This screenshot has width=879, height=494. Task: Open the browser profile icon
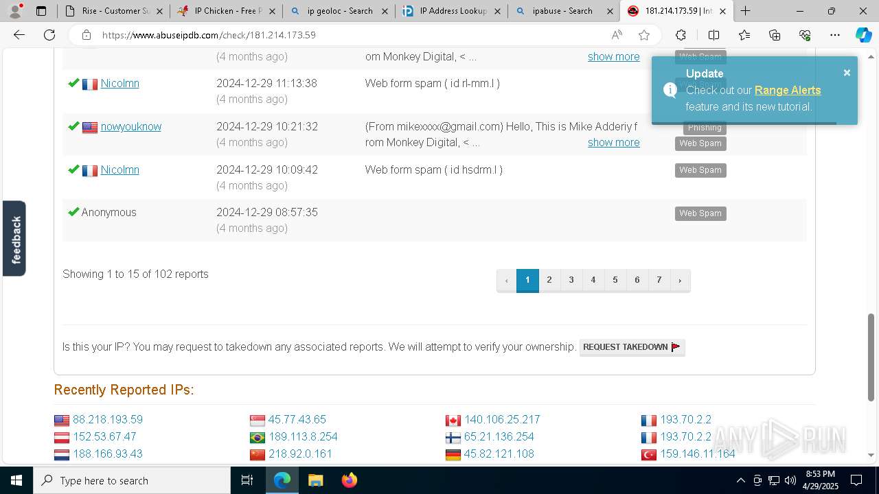tap(15, 11)
